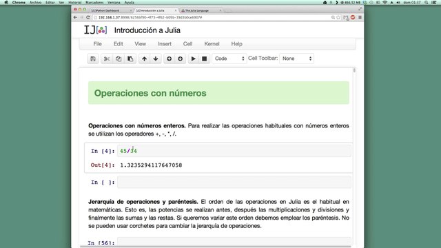The height and width of the screenshot is (248, 441).
Task: Click the code cell containing 45/34
Action: pos(234,151)
